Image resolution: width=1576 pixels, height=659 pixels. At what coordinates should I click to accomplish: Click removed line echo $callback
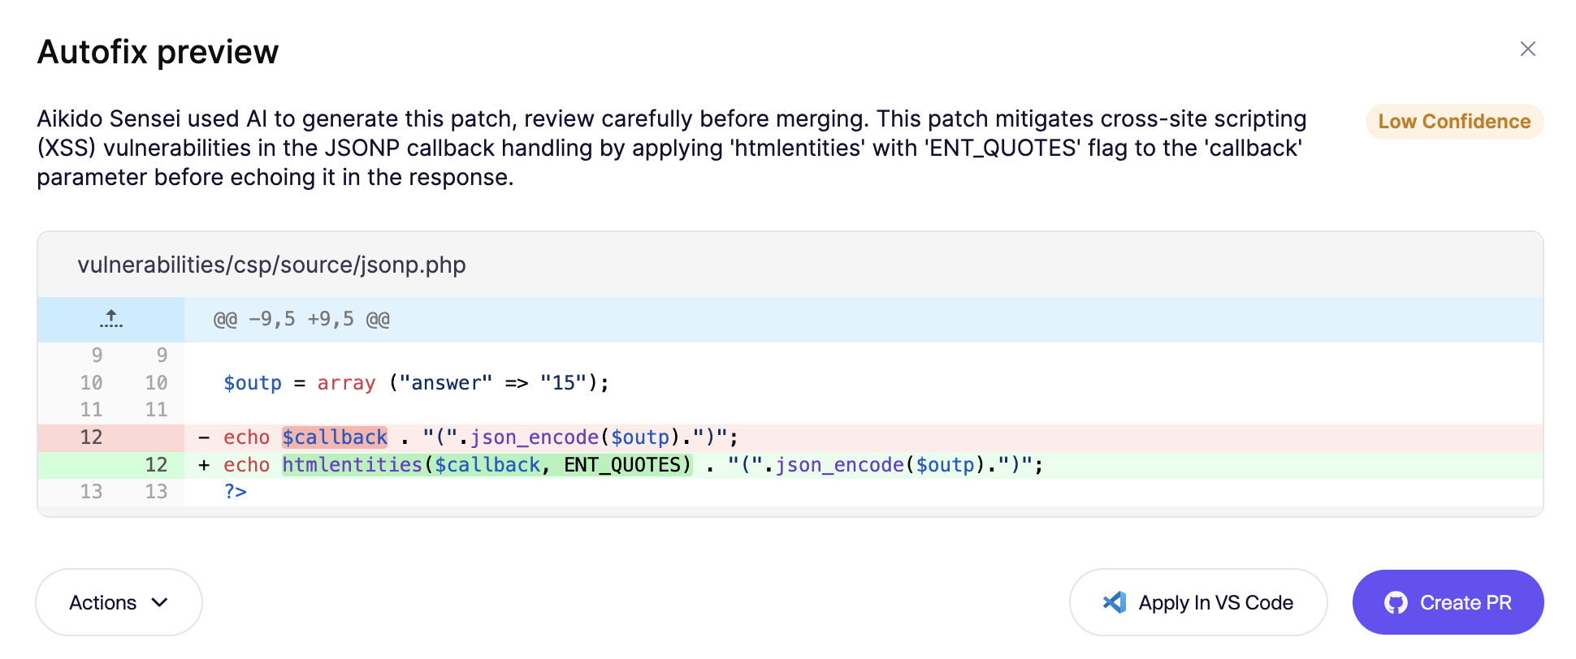(x=790, y=437)
